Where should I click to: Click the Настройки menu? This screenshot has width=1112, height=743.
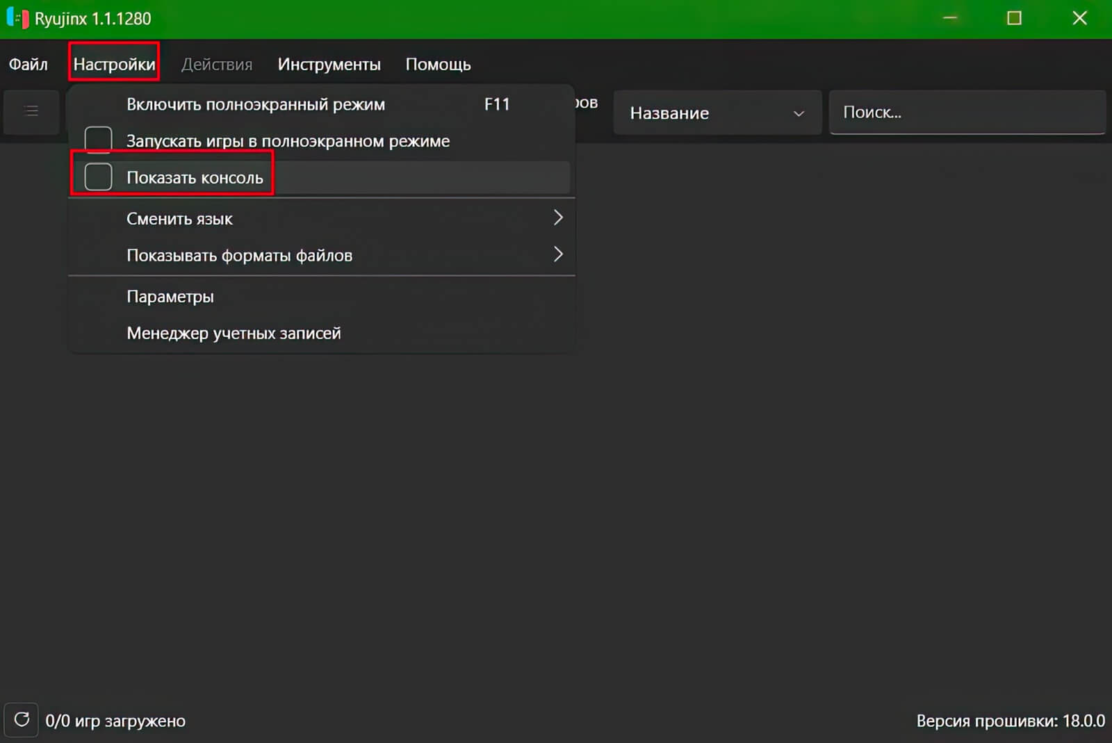(x=115, y=65)
